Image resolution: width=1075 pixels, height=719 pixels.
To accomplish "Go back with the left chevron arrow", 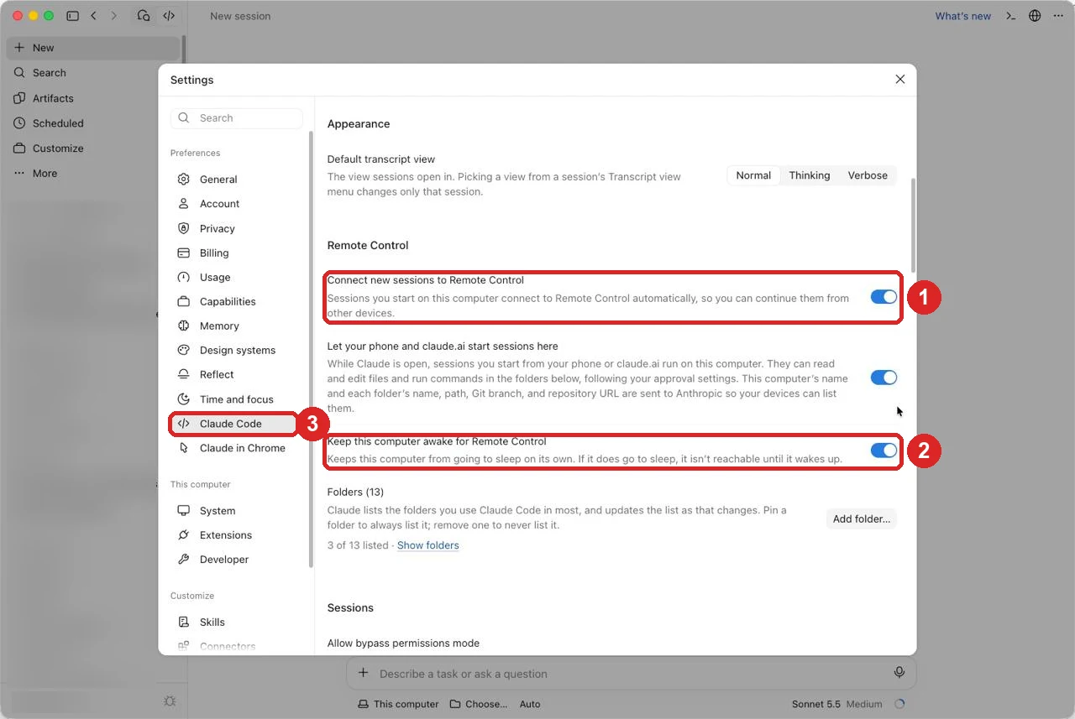I will 93,16.
